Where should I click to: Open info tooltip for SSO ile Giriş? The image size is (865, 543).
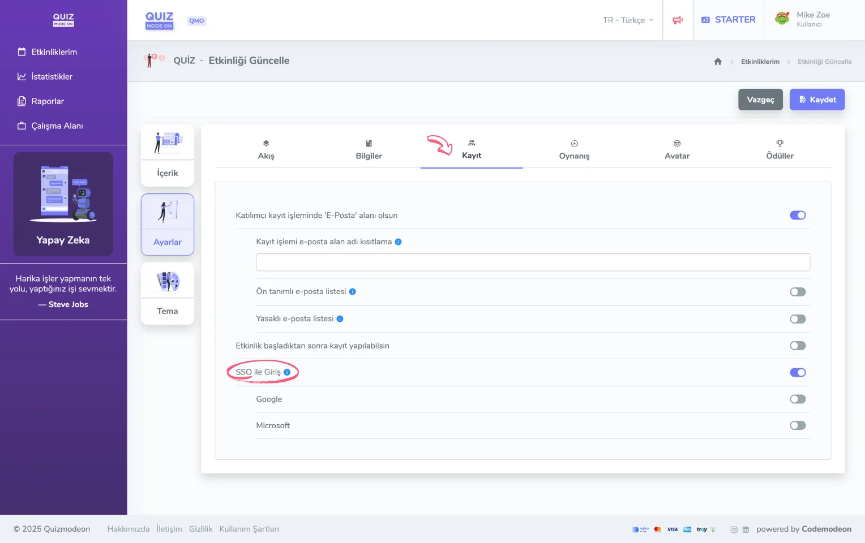287,372
